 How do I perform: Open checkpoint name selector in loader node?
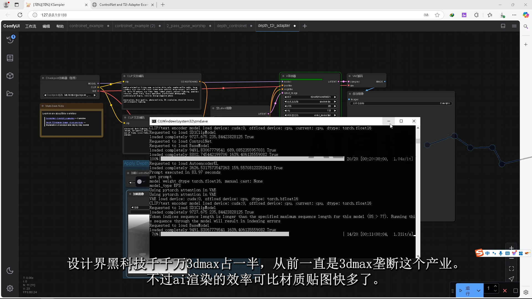(x=70, y=95)
